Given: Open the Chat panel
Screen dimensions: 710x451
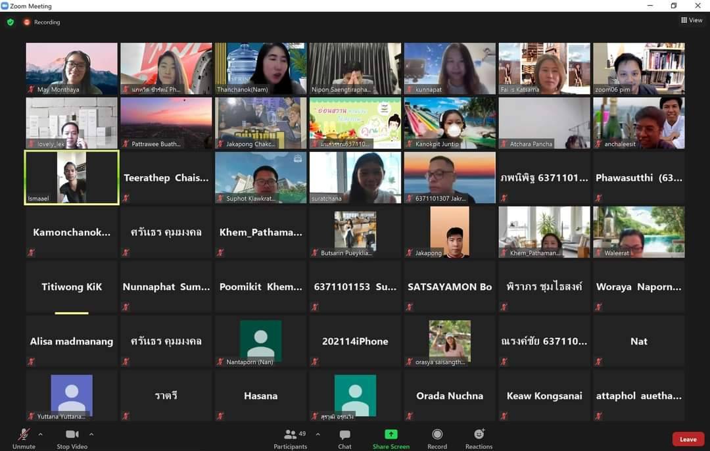Looking at the screenshot, I should [344, 435].
